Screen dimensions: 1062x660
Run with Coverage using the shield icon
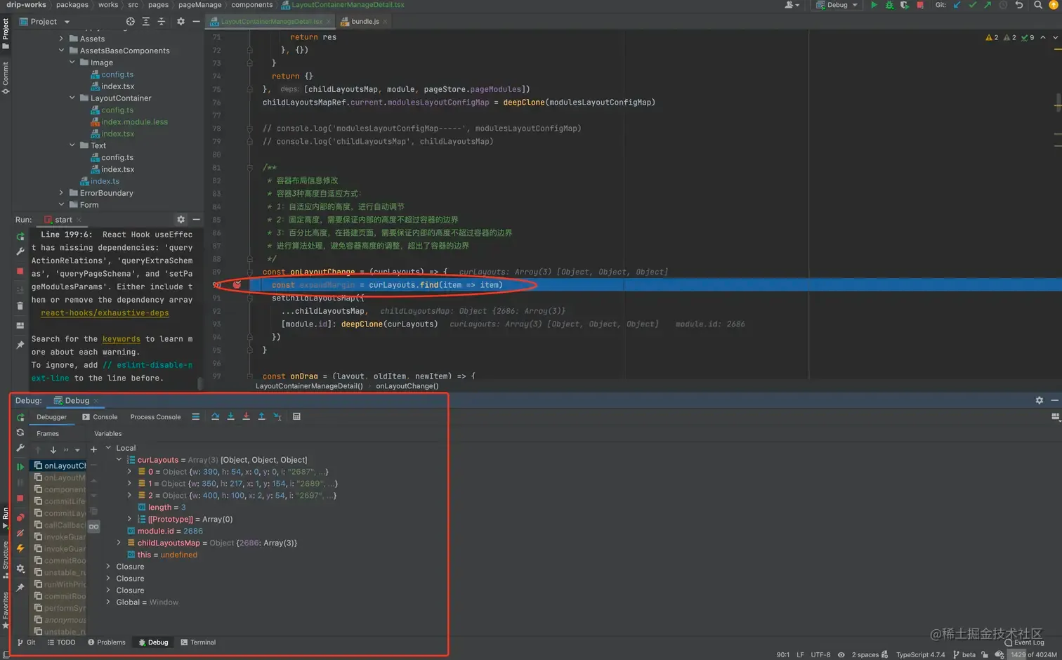click(x=905, y=5)
